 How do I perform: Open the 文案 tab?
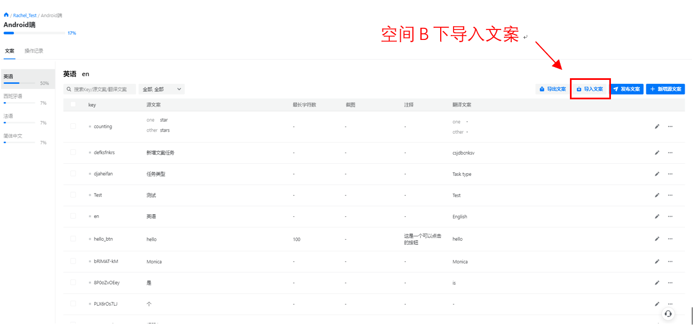(9, 51)
